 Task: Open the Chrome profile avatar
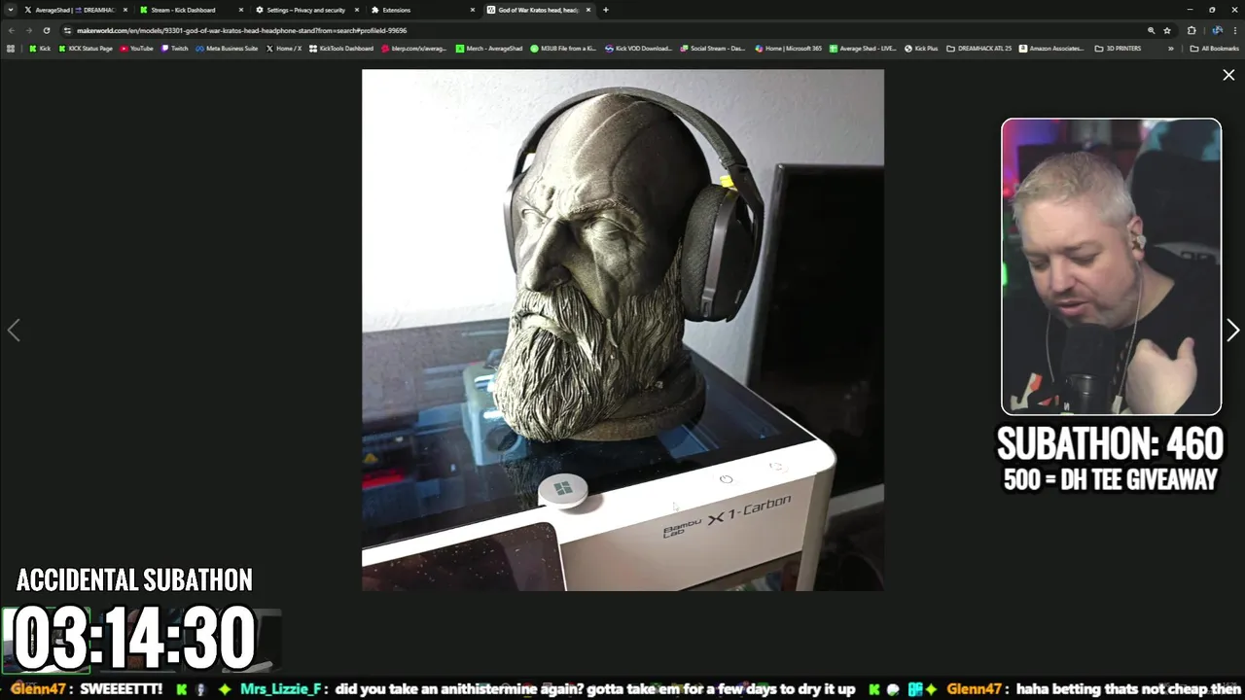(x=1217, y=30)
